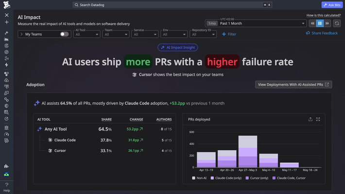Click the 31.8pp change for Claude Code

[x=136, y=140]
